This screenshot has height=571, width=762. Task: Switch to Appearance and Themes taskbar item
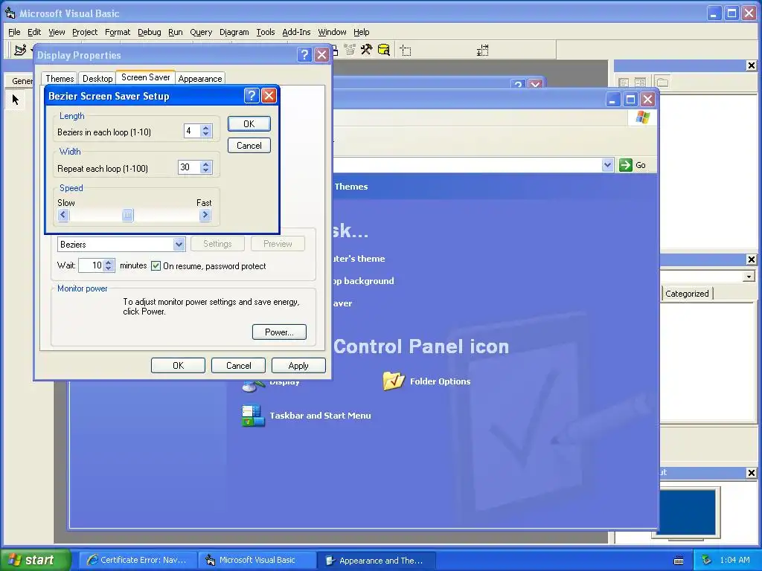[x=377, y=561]
